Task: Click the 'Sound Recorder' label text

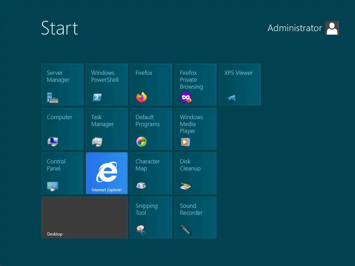Action: pyautogui.click(x=191, y=209)
